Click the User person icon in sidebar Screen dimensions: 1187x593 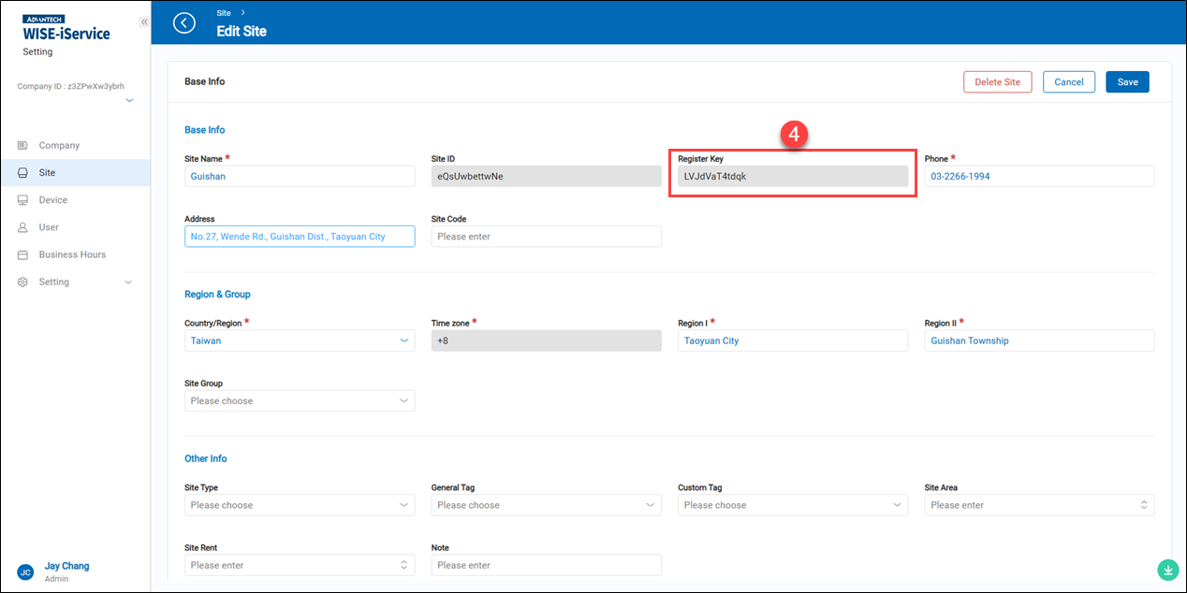pyautogui.click(x=23, y=227)
